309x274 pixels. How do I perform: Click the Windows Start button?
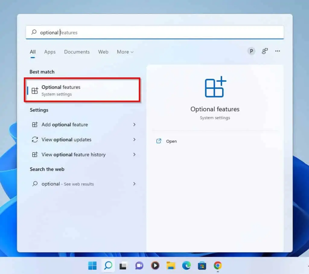pyautogui.click(x=92, y=266)
